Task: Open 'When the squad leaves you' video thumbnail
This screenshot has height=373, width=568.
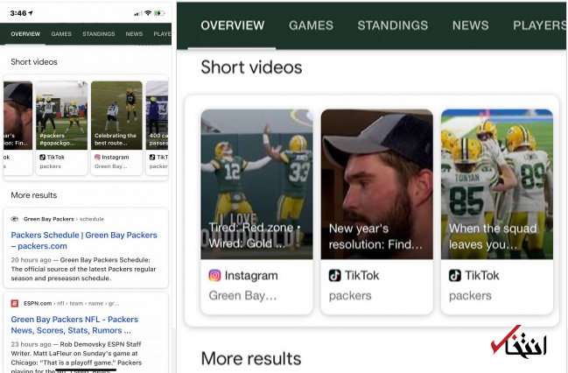Action: [496, 184]
